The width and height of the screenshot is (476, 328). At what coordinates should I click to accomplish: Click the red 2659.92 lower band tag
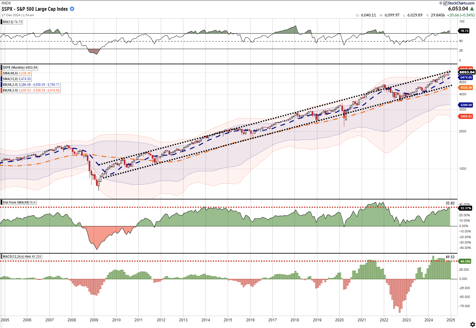tap(466, 116)
